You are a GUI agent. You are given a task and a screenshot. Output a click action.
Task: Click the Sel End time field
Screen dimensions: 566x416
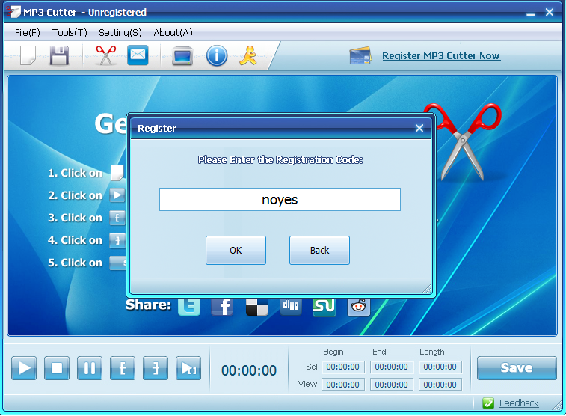pos(392,367)
